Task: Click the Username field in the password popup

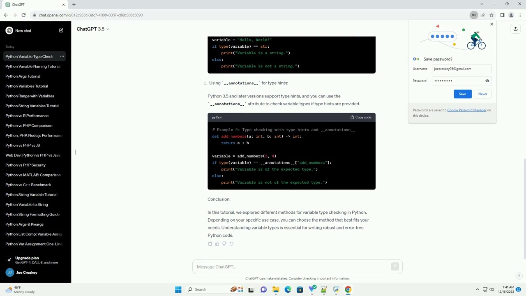Action: pos(461,69)
